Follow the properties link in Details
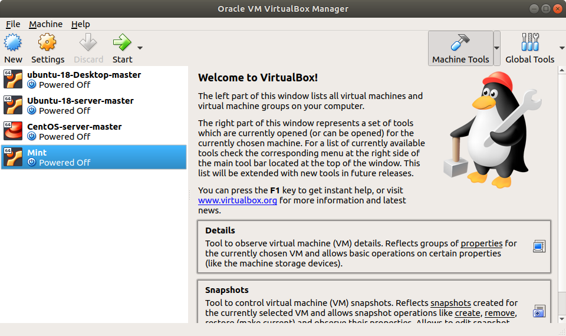The width and height of the screenshot is (566, 336). [482, 243]
